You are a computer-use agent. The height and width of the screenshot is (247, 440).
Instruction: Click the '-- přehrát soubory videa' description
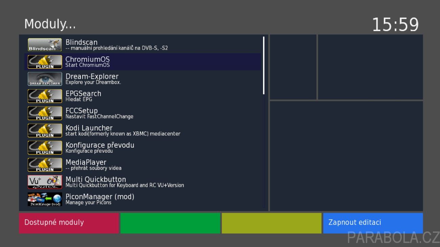pos(93,168)
